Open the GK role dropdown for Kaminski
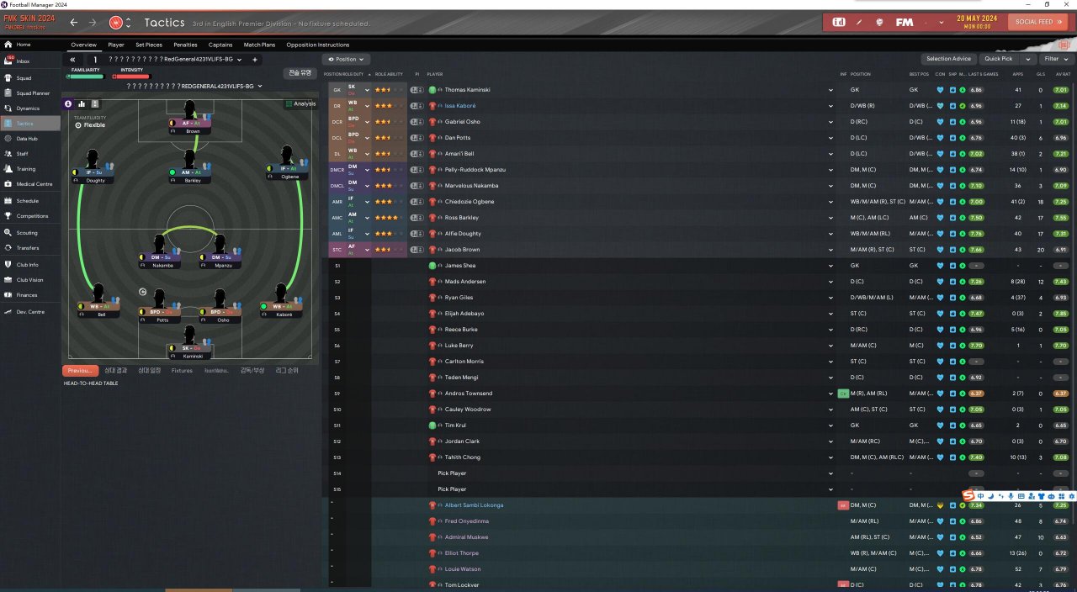This screenshot has width=1077, height=592. 367,89
